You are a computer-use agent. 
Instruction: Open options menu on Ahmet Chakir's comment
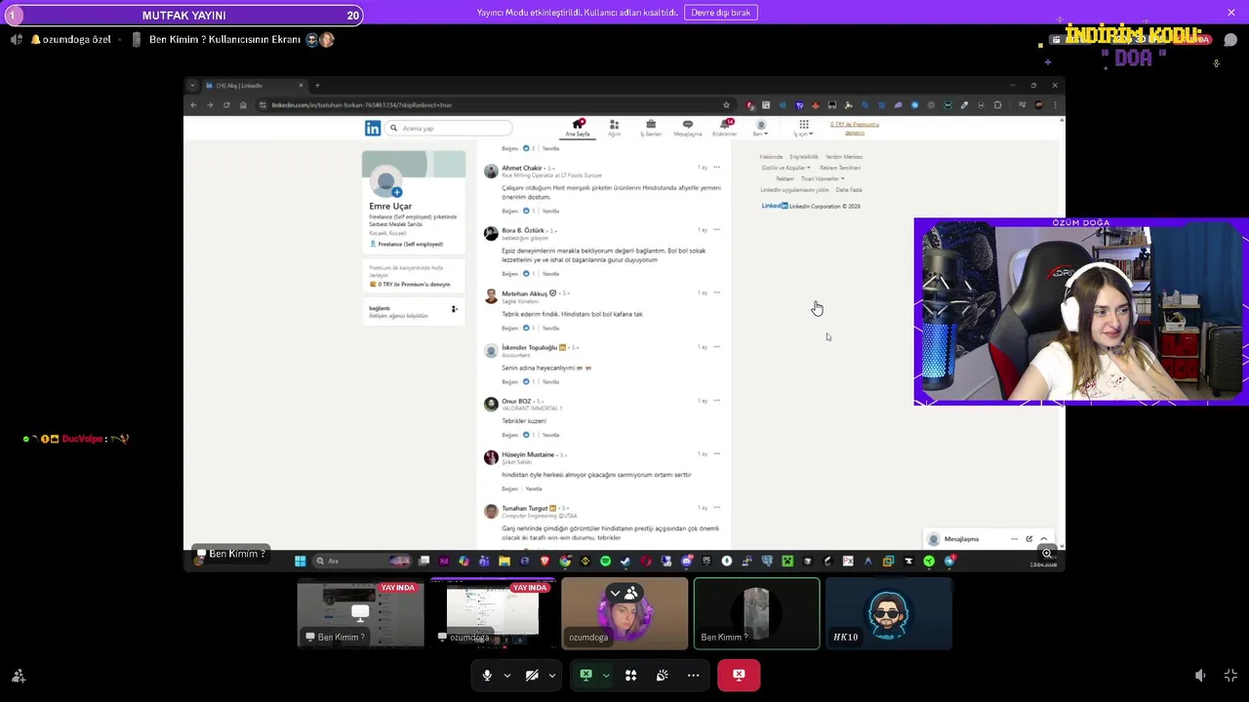click(716, 168)
